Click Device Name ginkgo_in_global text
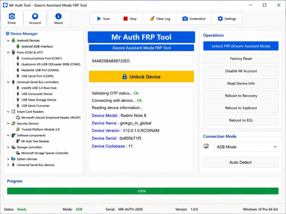Image resolution: width=286 pixels, height=214 pixels. point(121,123)
